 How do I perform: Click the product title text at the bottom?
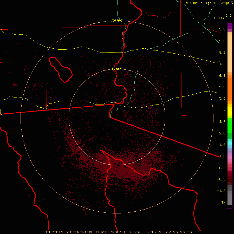(118, 232)
